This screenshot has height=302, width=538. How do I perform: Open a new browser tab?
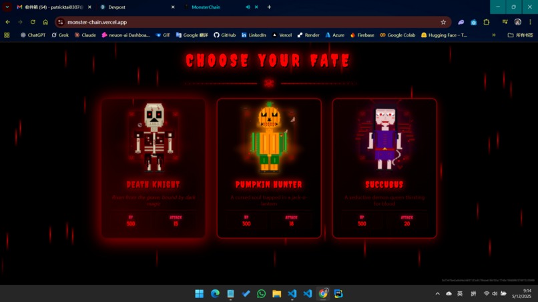[x=270, y=7]
